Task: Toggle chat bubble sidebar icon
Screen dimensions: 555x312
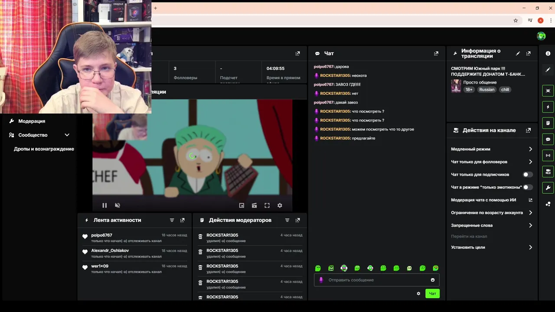Action: (x=548, y=139)
